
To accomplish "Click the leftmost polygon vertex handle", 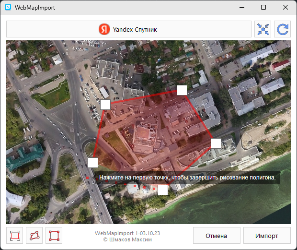I will tap(93, 162).
